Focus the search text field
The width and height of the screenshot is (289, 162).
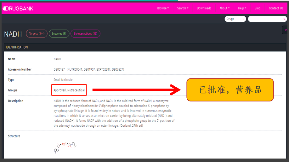(265, 19)
